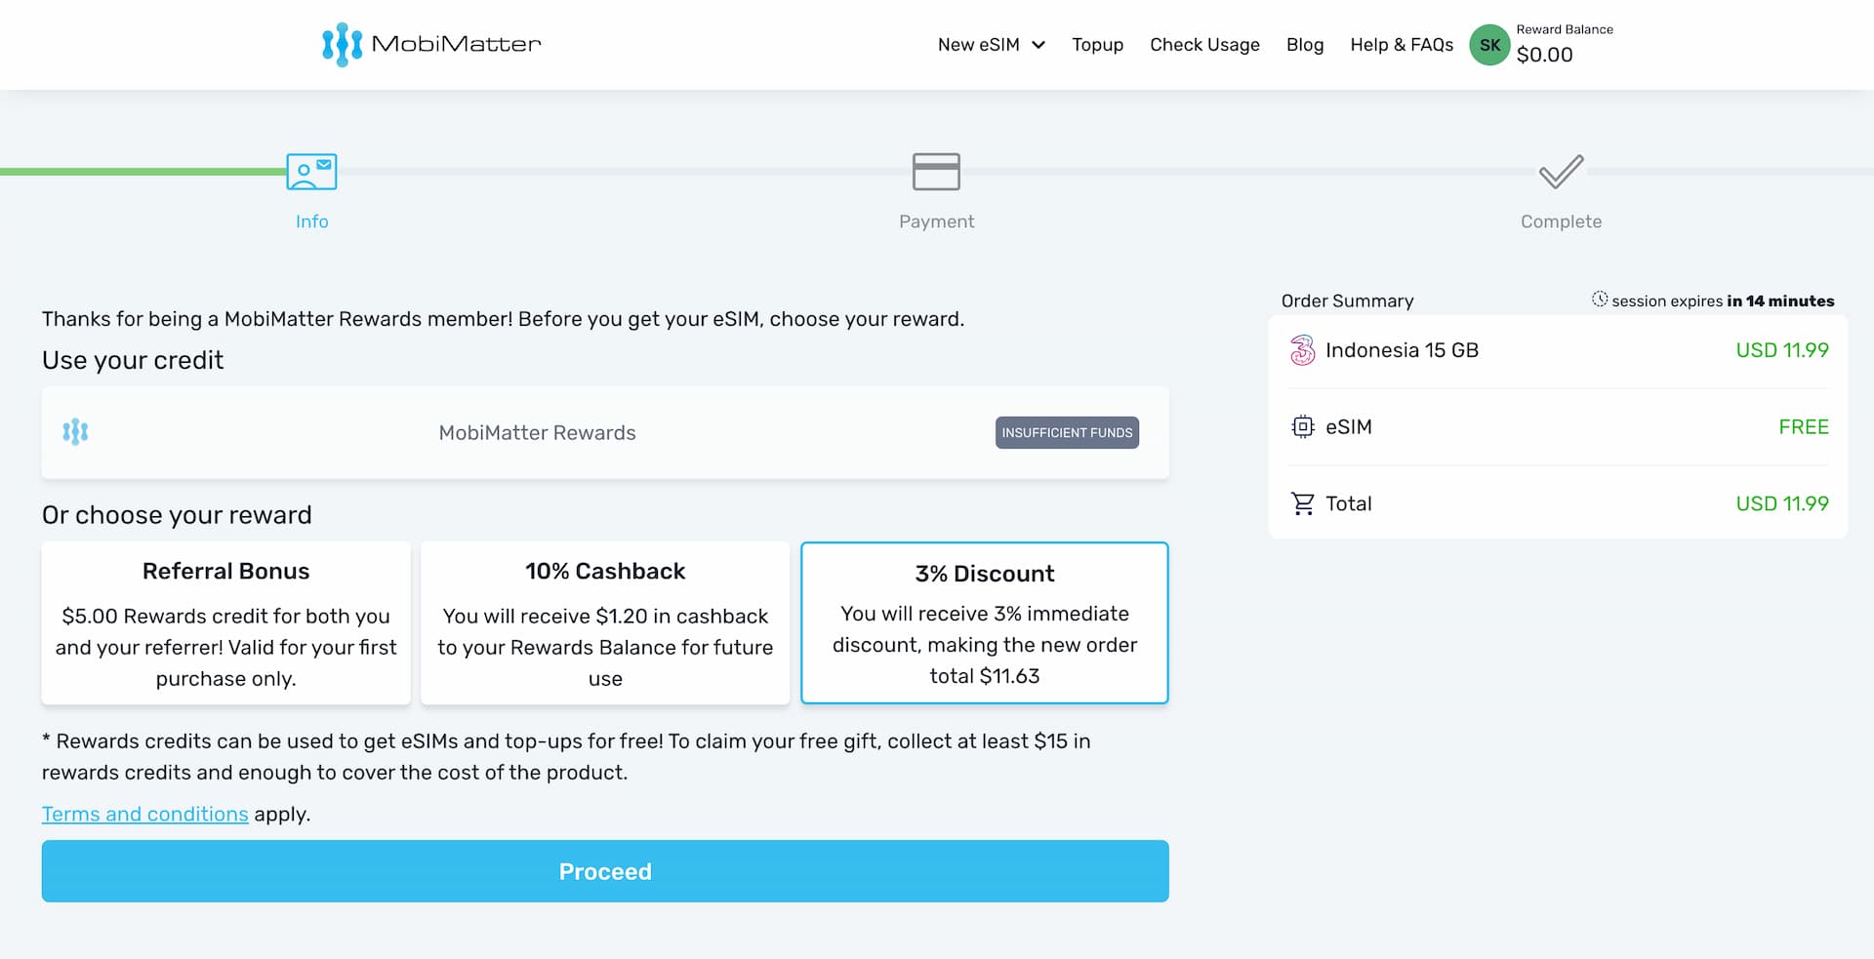Image resolution: width=1874 pixels, height=959 pixels.
Task: Click the Payment card step icon
Action: tap(936, 172)
